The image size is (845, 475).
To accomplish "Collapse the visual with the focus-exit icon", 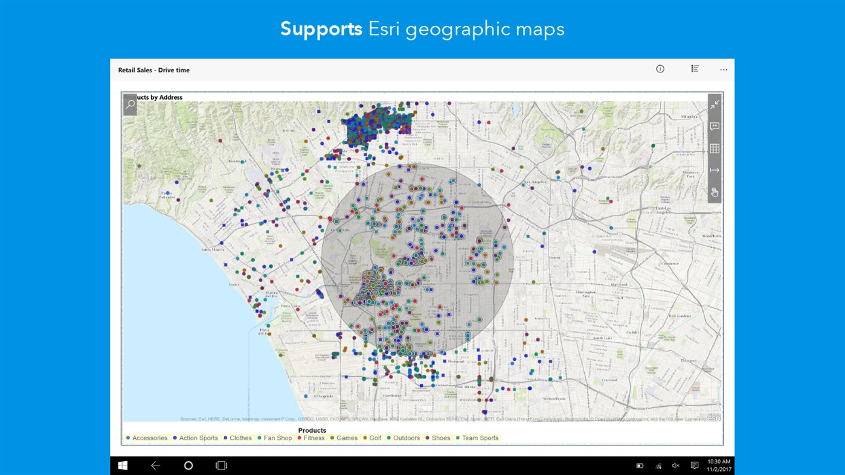I will pyautogui.click(x=714, y=104).
